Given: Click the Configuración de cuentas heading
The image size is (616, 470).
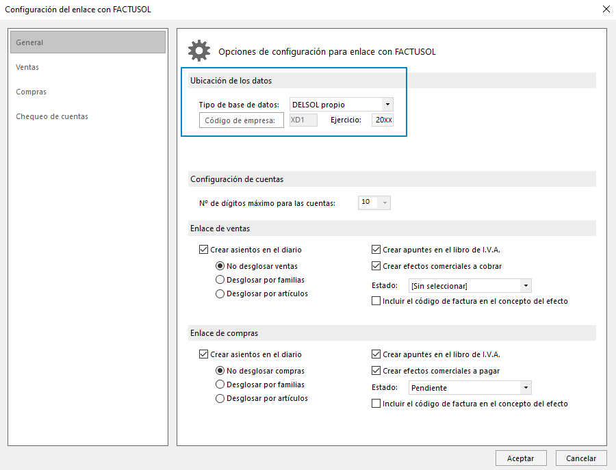Looking at the screenshot, I should click(237, 179).
